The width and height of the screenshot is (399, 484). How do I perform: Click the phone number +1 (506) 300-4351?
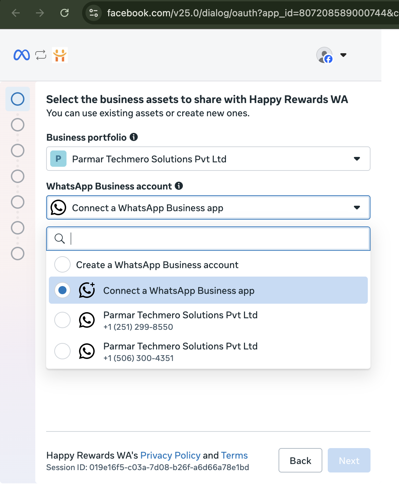point(138,358)
